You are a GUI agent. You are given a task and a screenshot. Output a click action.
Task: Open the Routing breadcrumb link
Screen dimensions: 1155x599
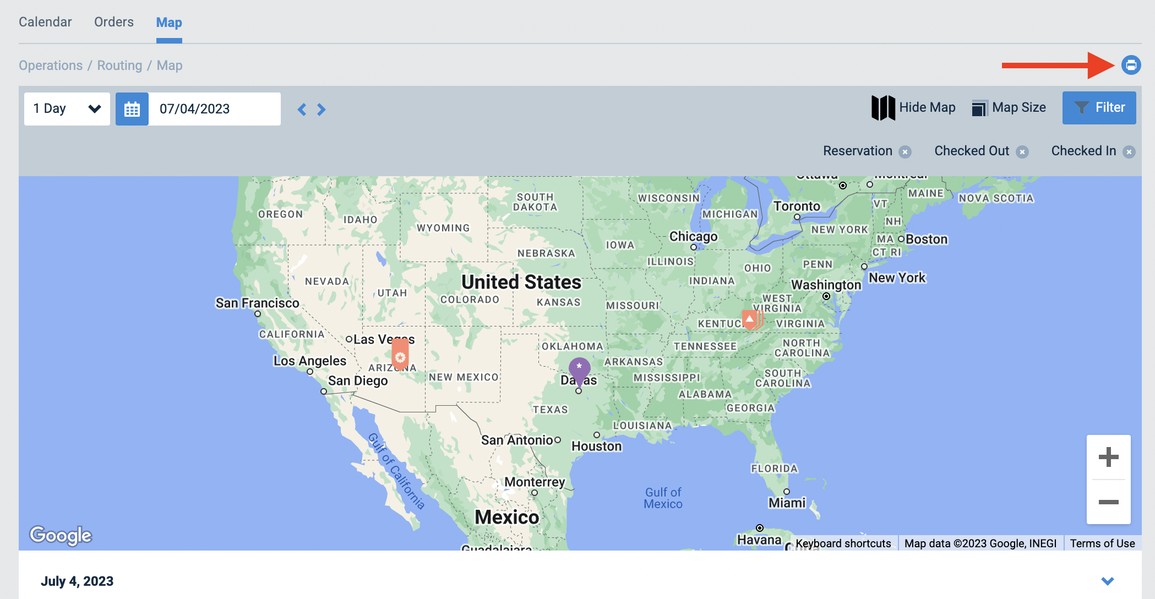tap(119, 65)
